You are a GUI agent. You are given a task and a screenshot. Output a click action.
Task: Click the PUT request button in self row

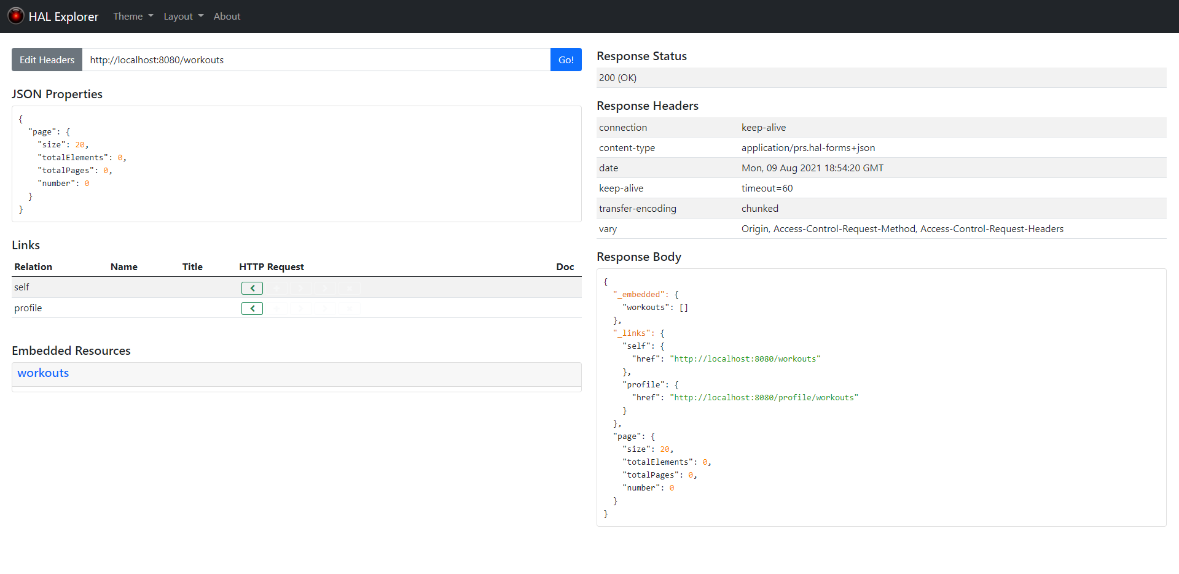point(301,288)
